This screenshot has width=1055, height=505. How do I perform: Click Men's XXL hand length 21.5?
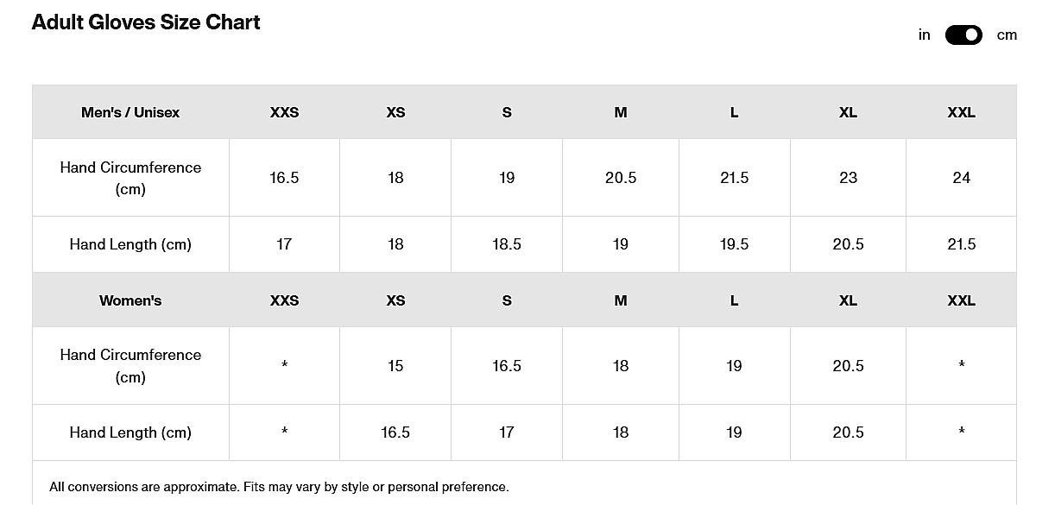(961, 244)
